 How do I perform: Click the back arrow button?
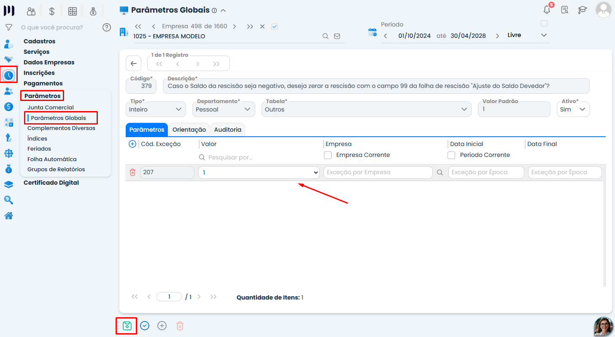[x=133, y=64]
